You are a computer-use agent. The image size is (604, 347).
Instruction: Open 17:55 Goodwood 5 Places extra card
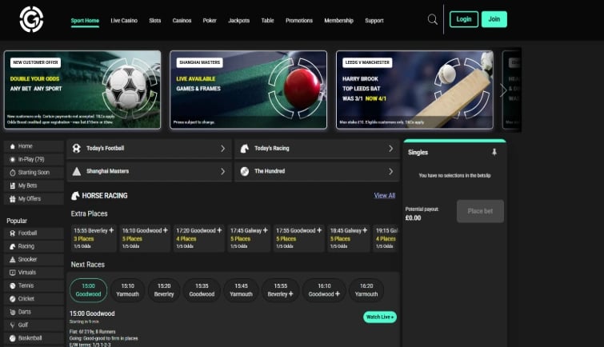(x=298, y=238)
